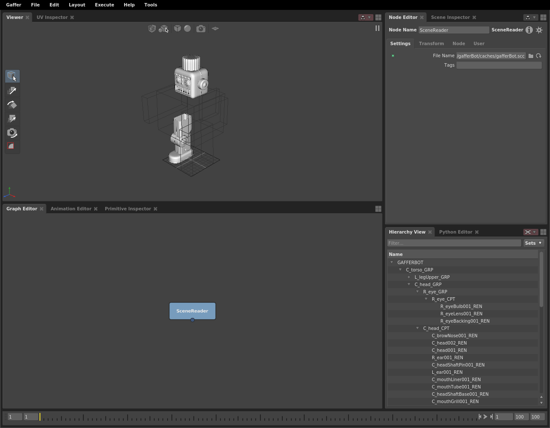550x428 pixels.
Task: Select the Crop Window tool
Action: point(12,147)
